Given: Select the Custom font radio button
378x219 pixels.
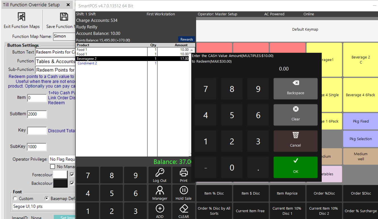Looking at the screenshot, I should click(x=15, y=199).
